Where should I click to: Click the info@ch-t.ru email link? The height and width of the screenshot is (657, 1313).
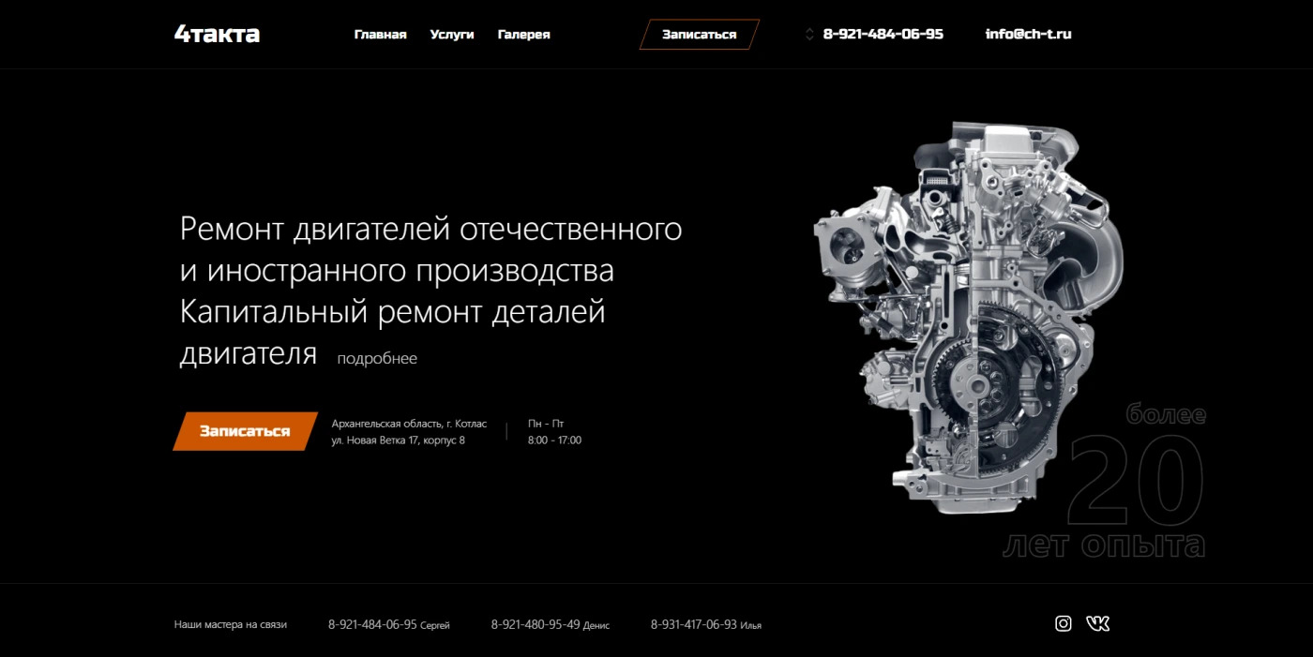pos(1028,34)
